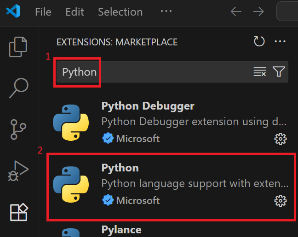Open manage gear for Python Debugger
Screen dimensions: 298x237
click(x=280, y=138)
